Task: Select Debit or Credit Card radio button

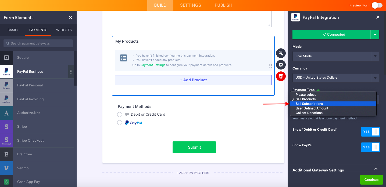Action: [120, 115]
